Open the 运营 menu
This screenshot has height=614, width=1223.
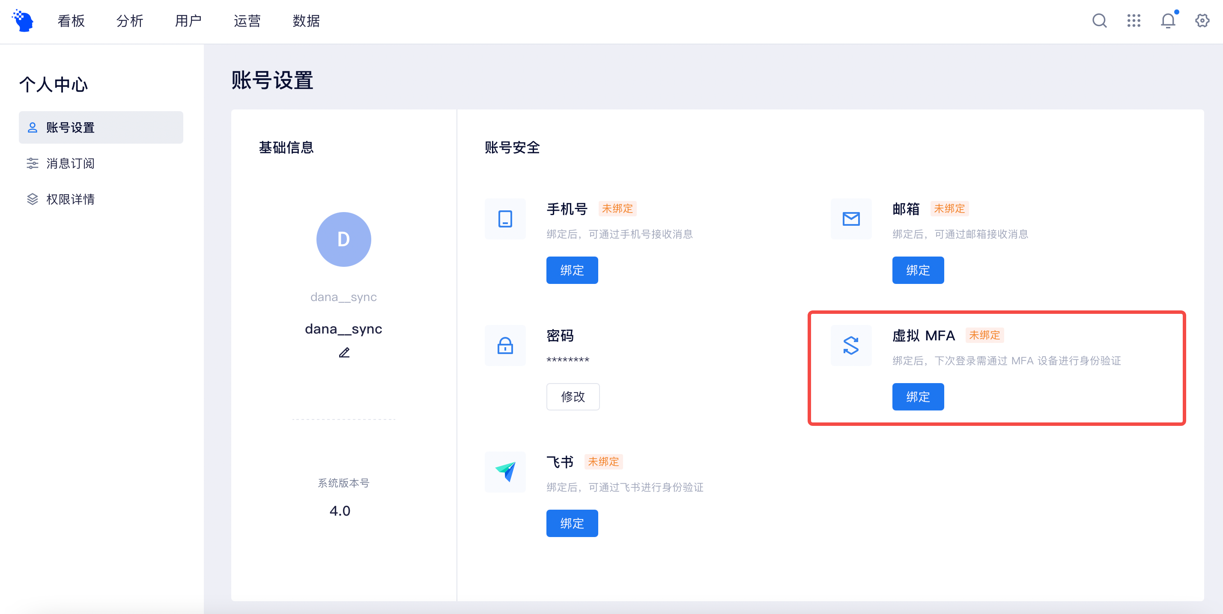click(248, 21)
